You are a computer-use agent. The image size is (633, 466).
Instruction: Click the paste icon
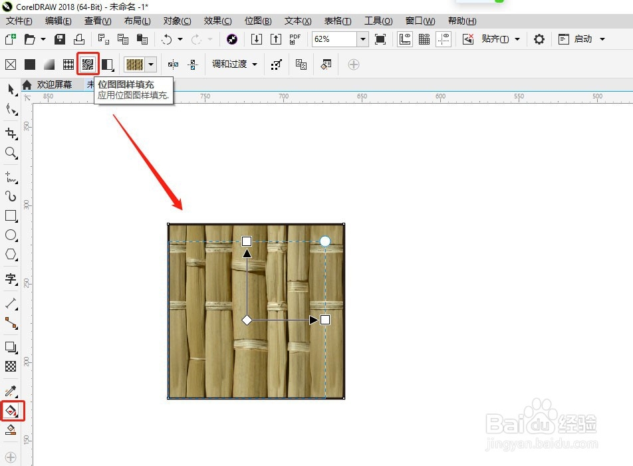[x=142, y=39]
